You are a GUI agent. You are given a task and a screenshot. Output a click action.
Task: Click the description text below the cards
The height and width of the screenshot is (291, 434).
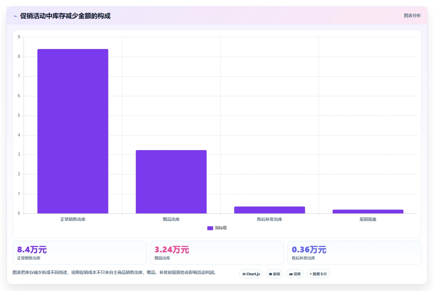tap(114, 273)
